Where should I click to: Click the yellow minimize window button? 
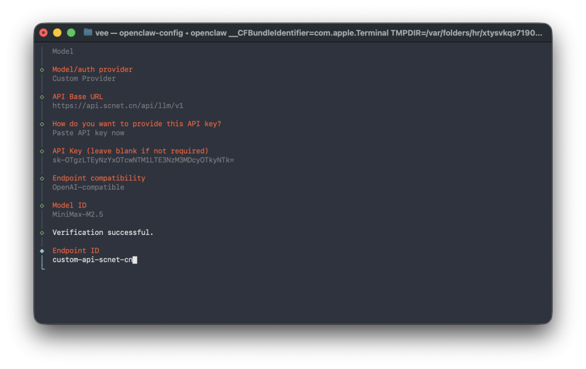[57, 33]
